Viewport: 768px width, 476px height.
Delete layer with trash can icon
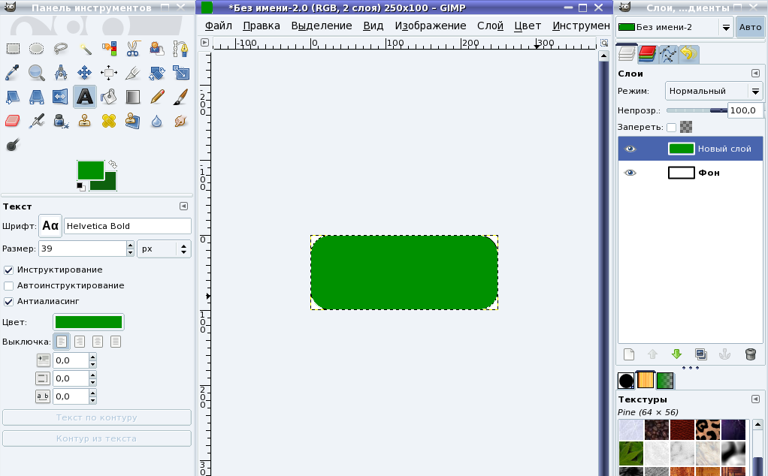pos(750,354)
